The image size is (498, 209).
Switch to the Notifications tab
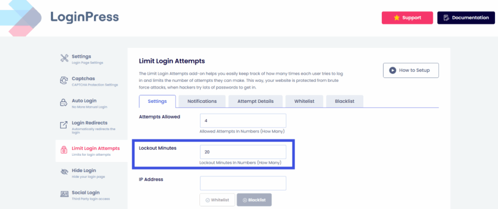202,101
